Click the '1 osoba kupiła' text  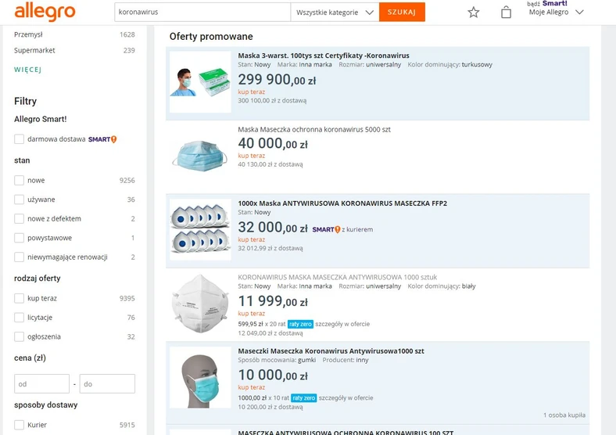point(564,415)
